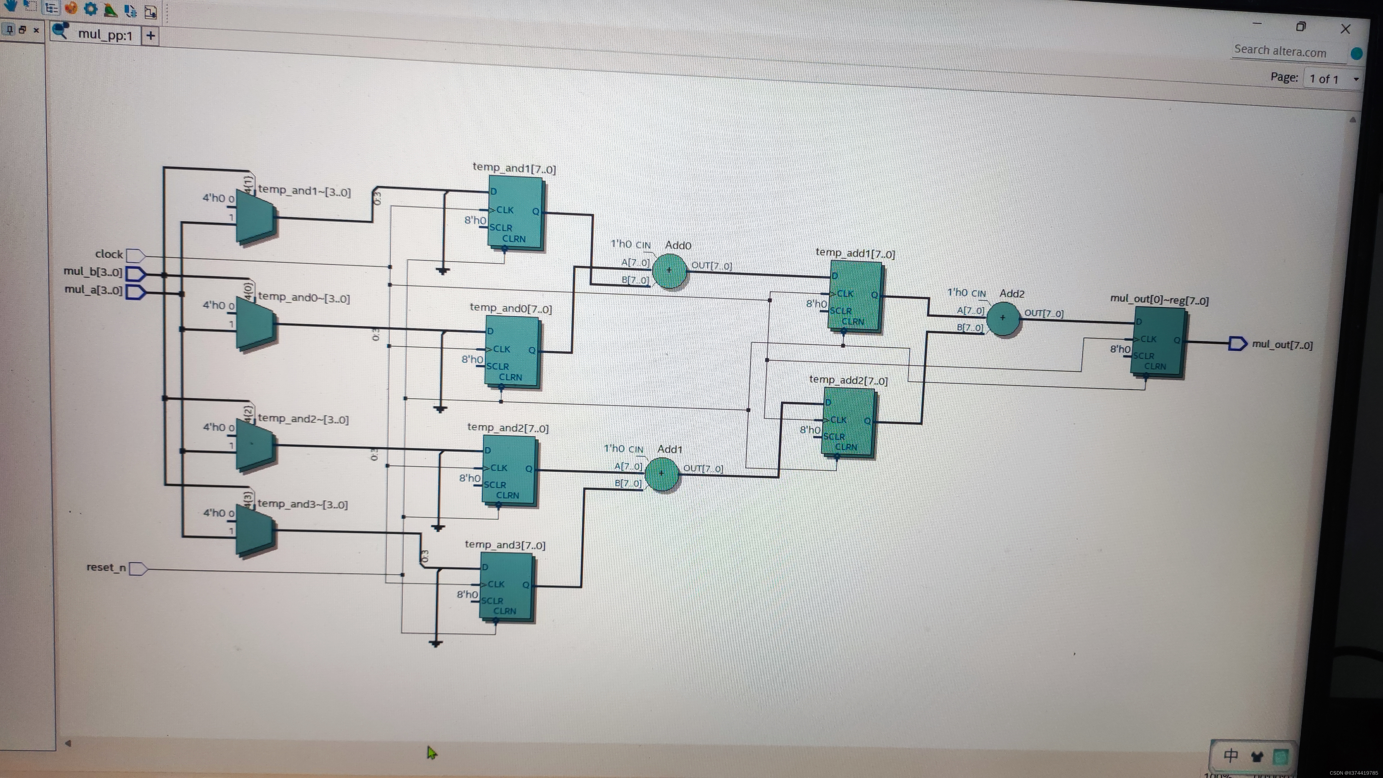
Task: Toggle the netlist navigator hierarchy icon
Action: 51,8
